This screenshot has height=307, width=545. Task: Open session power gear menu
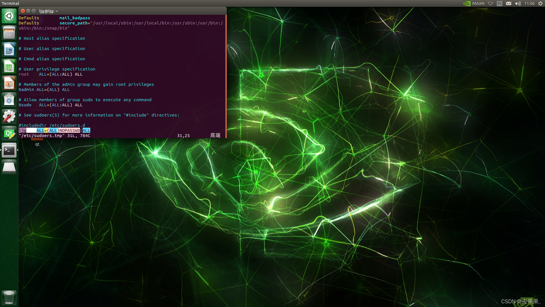click(540, 3)
